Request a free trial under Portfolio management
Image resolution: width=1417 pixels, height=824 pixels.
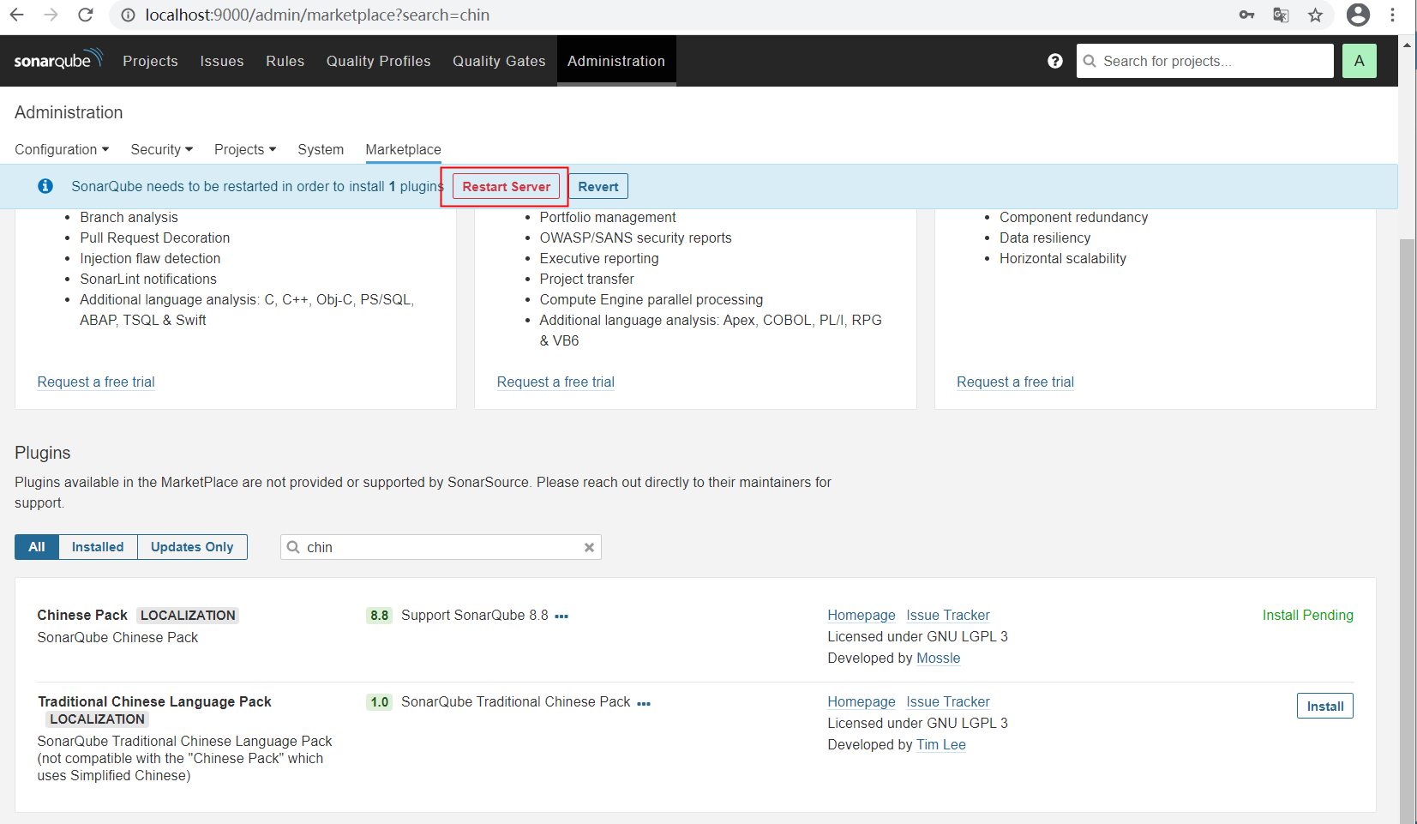click(x=555, y=382)
